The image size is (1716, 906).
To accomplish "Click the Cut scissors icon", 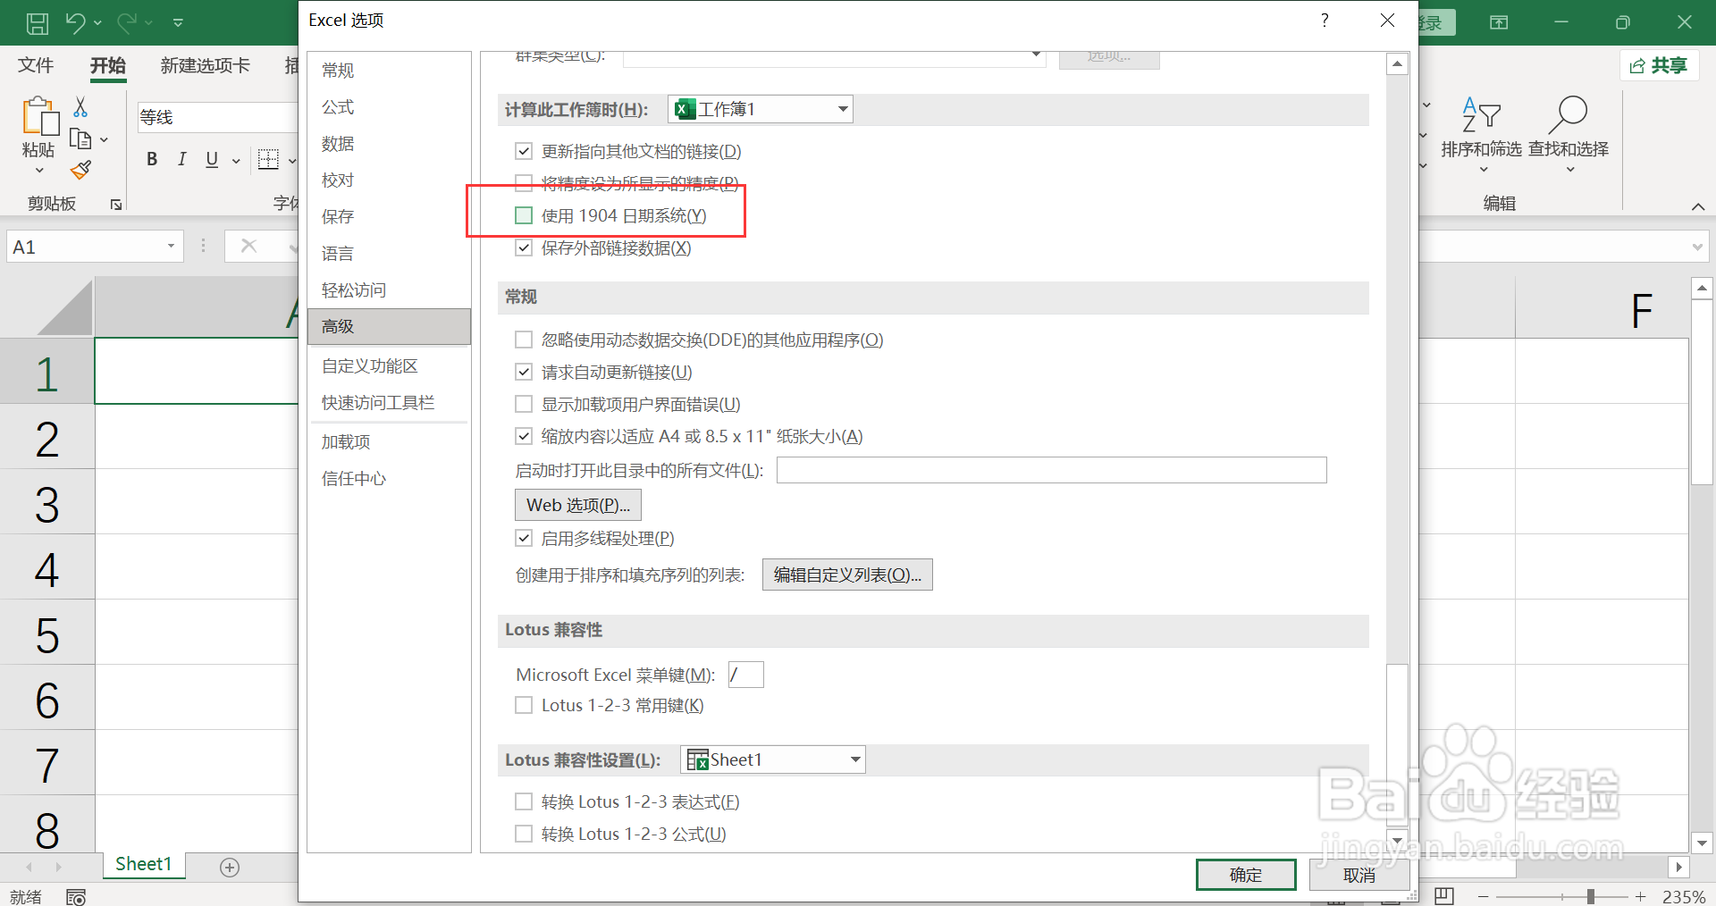I will click(80, 107).
